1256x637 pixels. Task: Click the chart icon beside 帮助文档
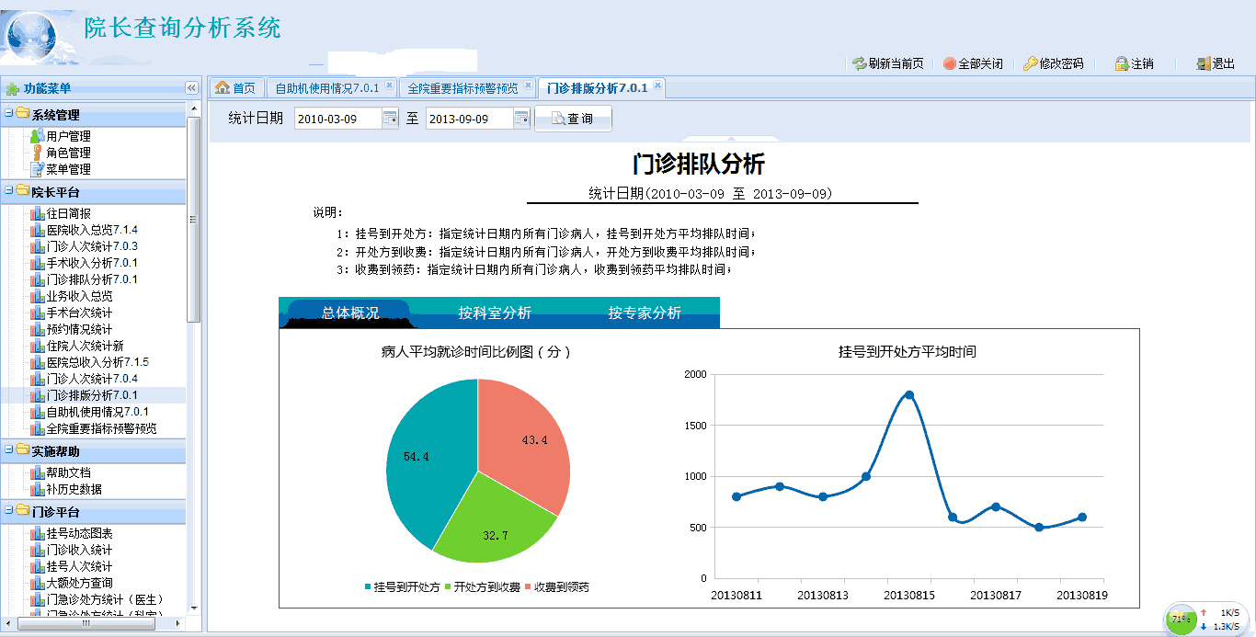pos(37,472)
